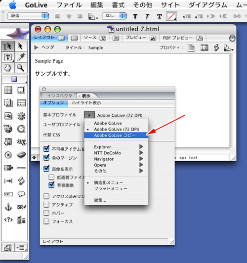The width and height of the screenshot is (247, 263).
Task: Click the Horizontal Line object icon
Action: tap(21, 168)
